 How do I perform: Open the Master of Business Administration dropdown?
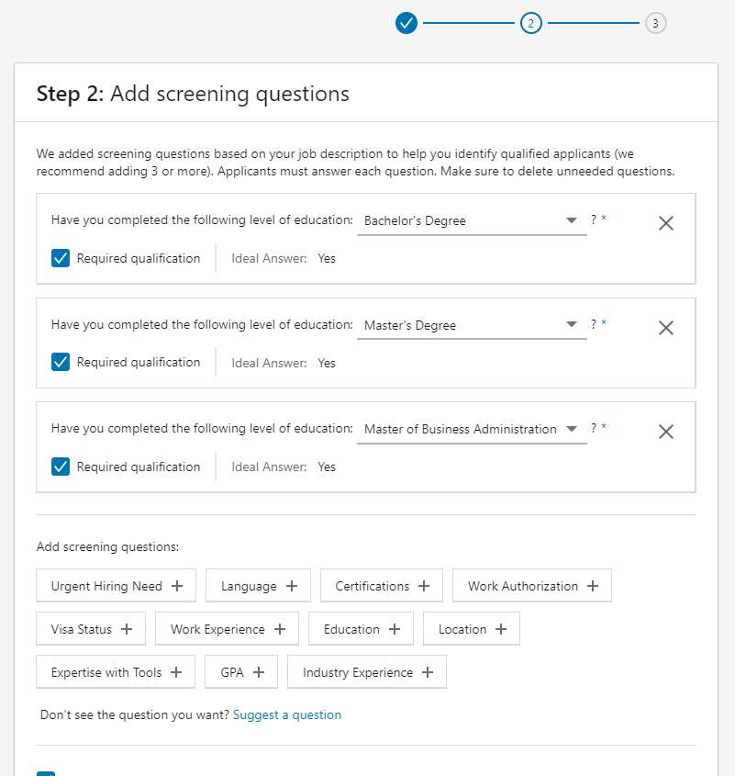tap(571, 429)
